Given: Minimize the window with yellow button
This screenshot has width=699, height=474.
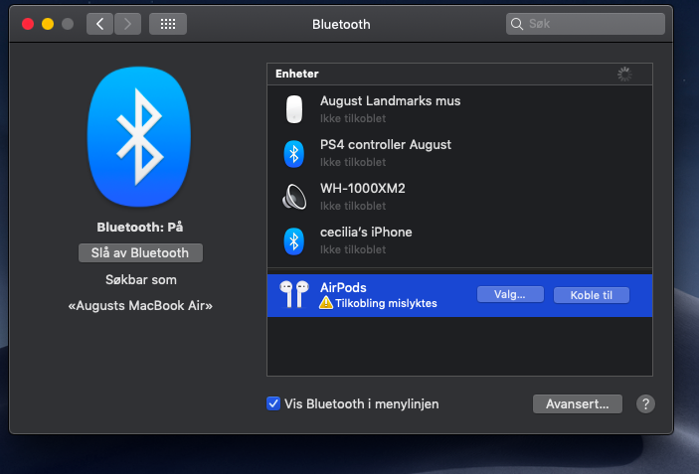Looking at the screenshot, I should 48,24.
